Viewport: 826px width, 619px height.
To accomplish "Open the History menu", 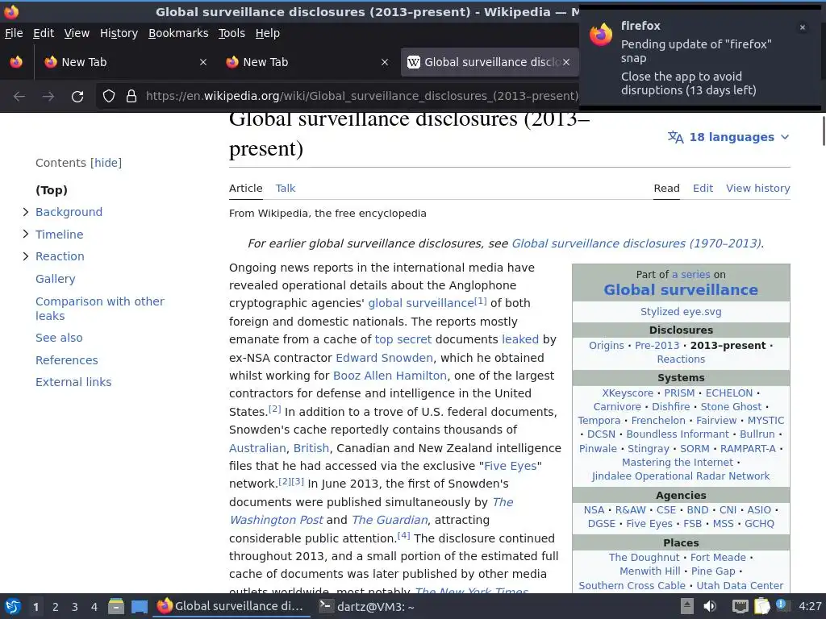I will pos(119,33).
